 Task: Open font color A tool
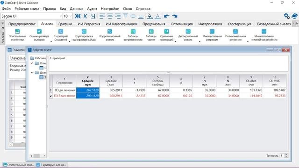(x=158, y=16)
